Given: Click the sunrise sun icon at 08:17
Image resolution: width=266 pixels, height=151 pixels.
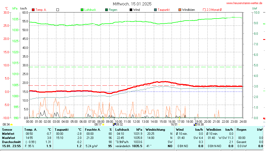Looking at the screenshot, I should 103,125.
